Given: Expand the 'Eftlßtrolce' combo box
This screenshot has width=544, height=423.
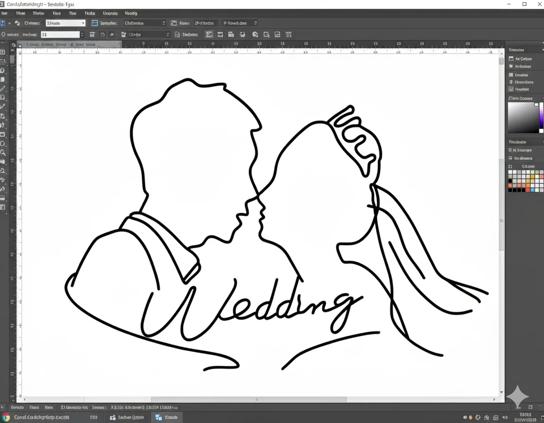Looking at the screenshot, I should pyautogui.click(x=144, y=23).
